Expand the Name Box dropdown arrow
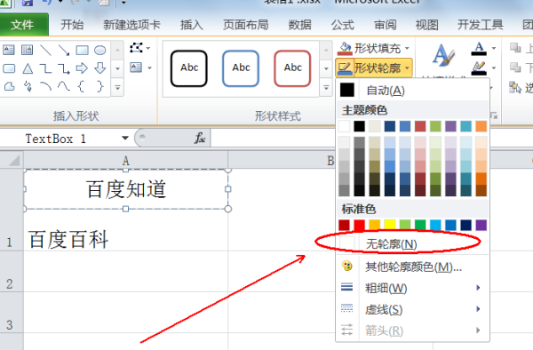The image size is (533, 350). [125, 138]
